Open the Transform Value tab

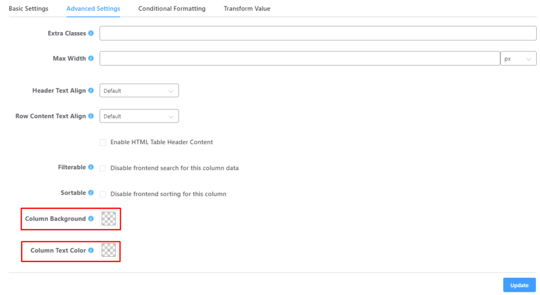coord(247,8)
